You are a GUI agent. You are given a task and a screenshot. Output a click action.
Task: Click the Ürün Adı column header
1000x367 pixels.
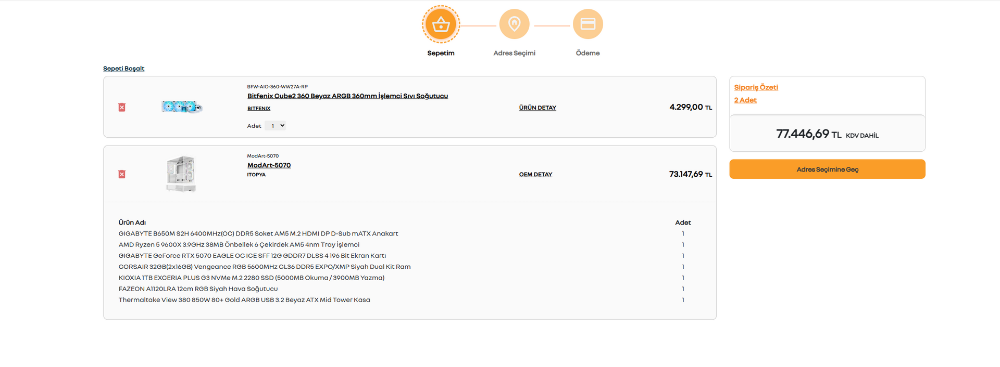(132, 222)
